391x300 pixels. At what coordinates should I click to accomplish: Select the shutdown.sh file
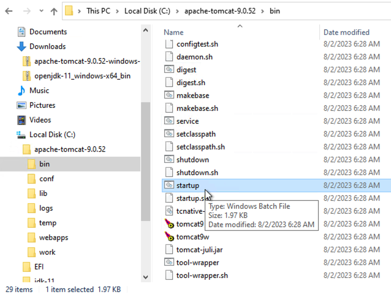click(197, 173)
